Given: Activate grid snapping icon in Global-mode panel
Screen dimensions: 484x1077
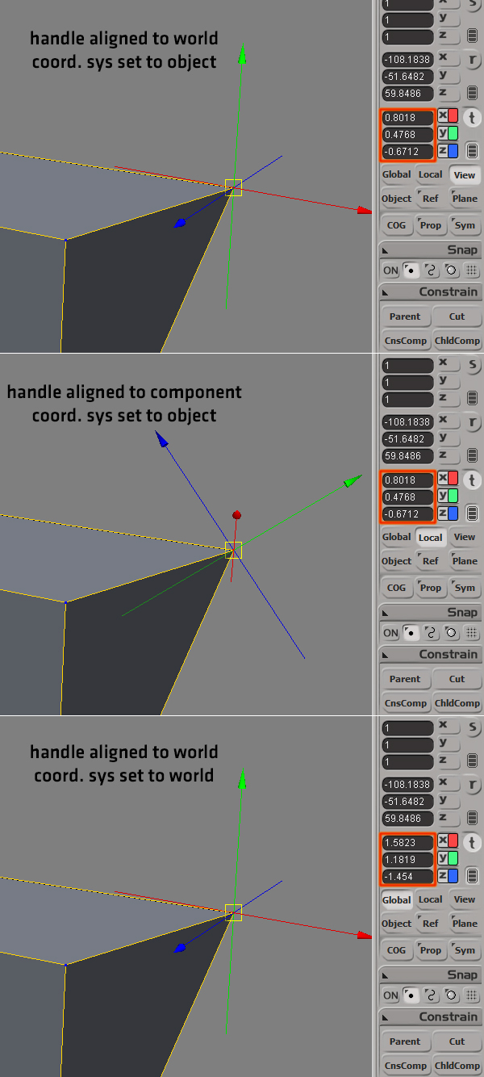Looking at the screenshot, I should point(472,995).
